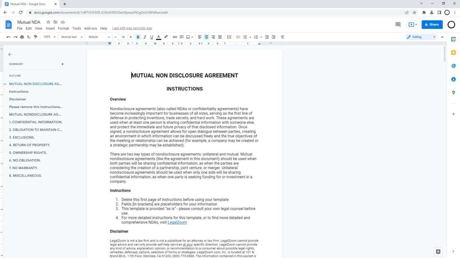The image size is (460, 258).
Task: Open Google Maps from the side panel
Action: click(453, 93)
